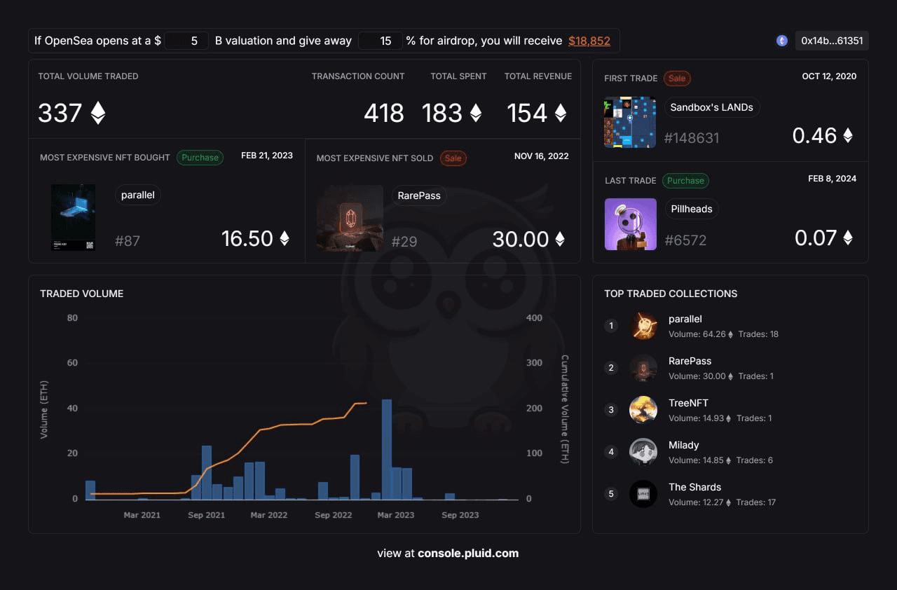This screenshot has width=897, height=590.
Task: Click the OCT 12, 2020 first trade date
Action: [829, 76]
